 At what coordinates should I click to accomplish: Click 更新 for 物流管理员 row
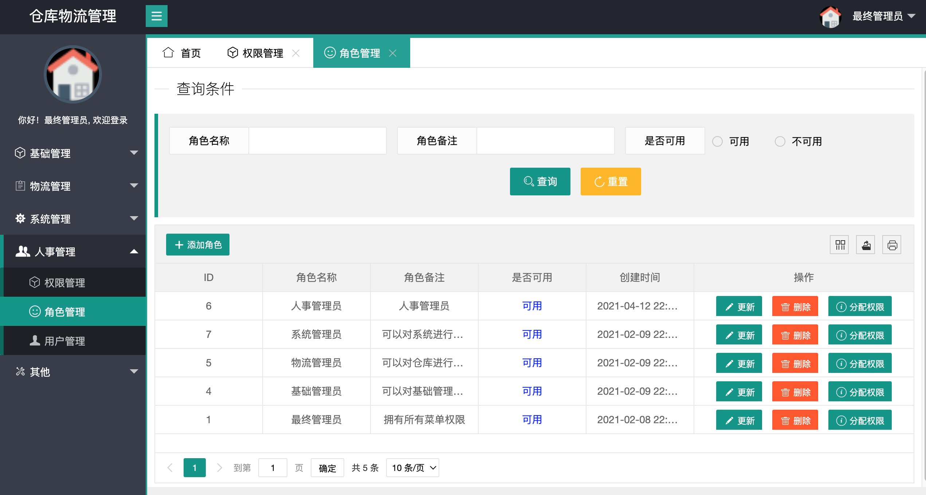pos(739,363)
